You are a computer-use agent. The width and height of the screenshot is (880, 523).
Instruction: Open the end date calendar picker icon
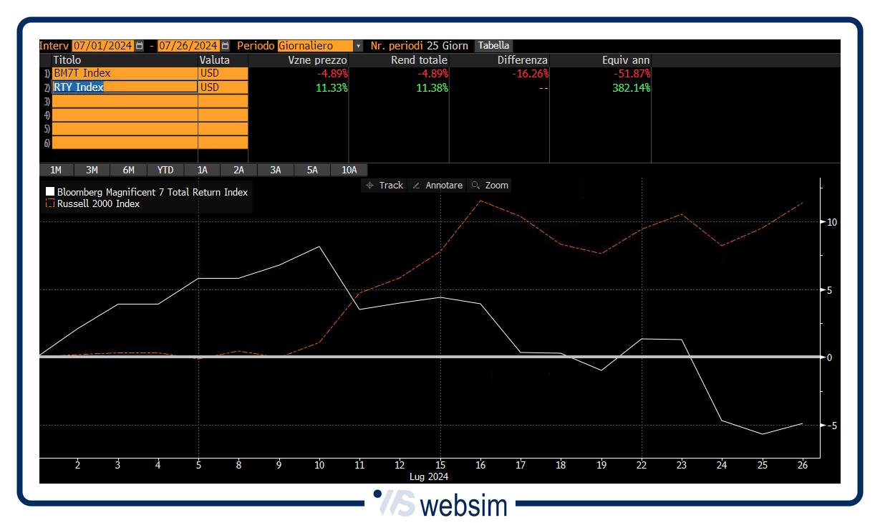[x=225, y=46]
